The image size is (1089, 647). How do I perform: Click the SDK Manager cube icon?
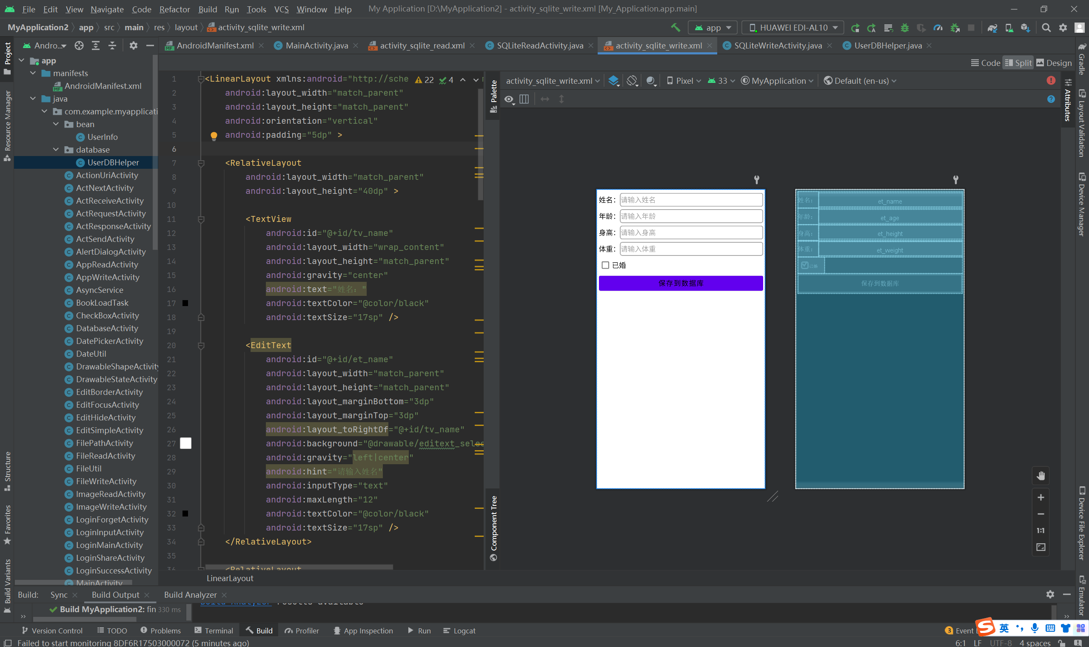[1026, 28]
